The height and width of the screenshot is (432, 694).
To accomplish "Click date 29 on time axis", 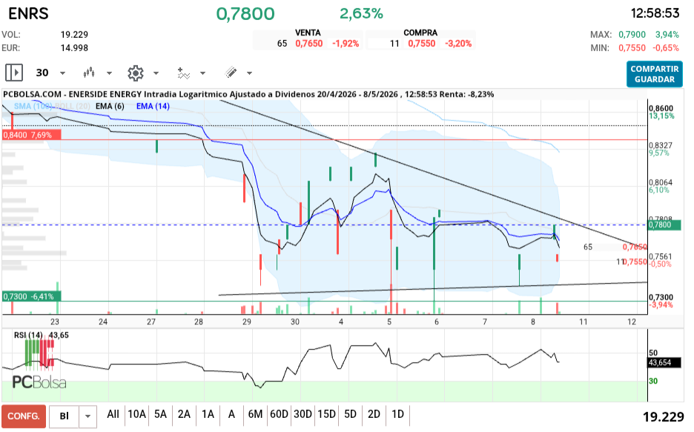I will pos(246,322).
